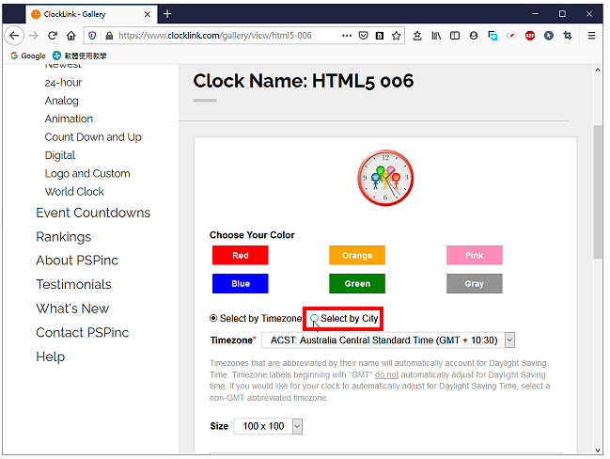Click the analog clock preview image
This screenshot has width=610, height=459.
coord(385,178)
